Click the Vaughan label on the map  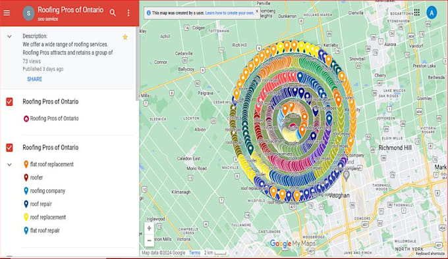pos(339,196)
